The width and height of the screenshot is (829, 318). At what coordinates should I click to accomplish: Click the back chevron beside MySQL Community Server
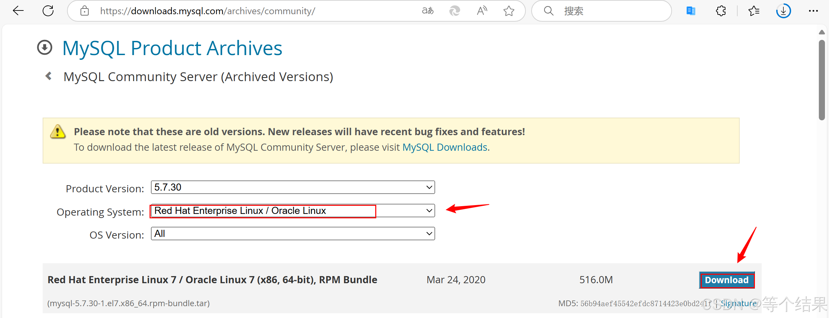48,76
